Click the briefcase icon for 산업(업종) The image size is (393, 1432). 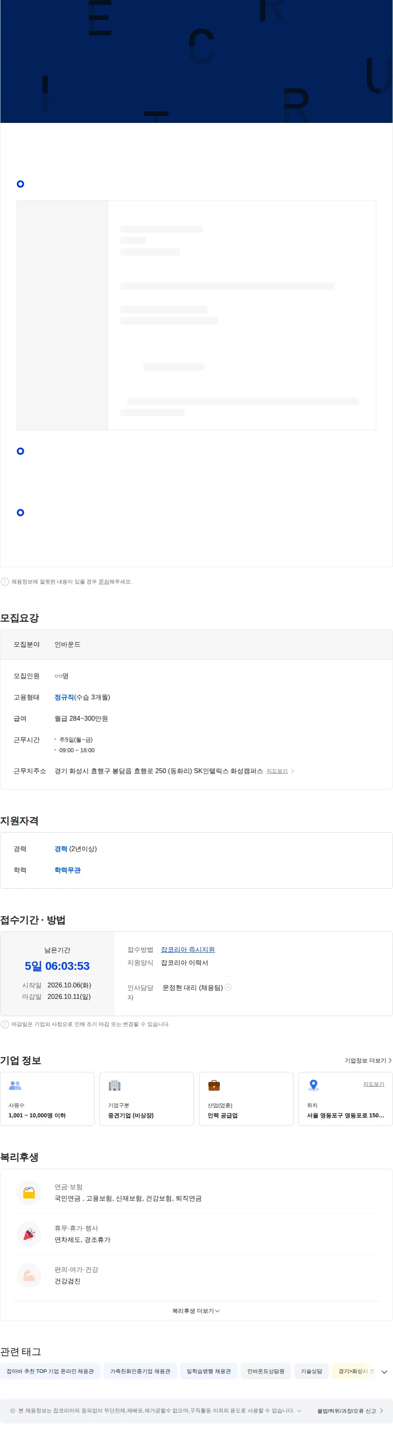[214, 1085]
